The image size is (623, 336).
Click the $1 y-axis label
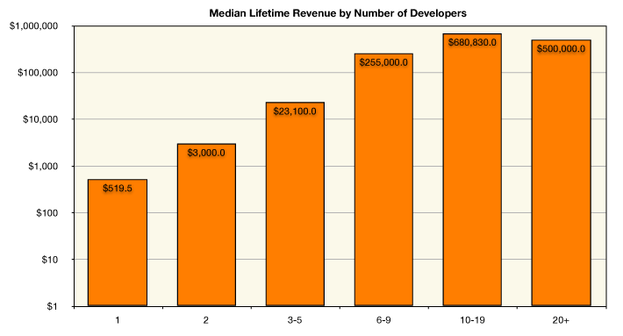click(52, 306)
